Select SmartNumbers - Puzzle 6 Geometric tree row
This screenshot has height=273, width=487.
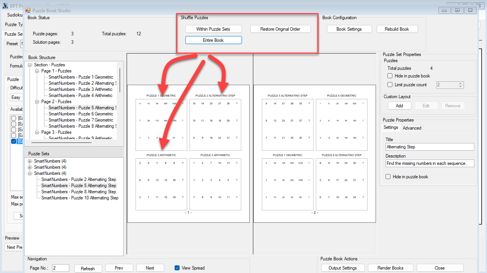pos(81,114)
